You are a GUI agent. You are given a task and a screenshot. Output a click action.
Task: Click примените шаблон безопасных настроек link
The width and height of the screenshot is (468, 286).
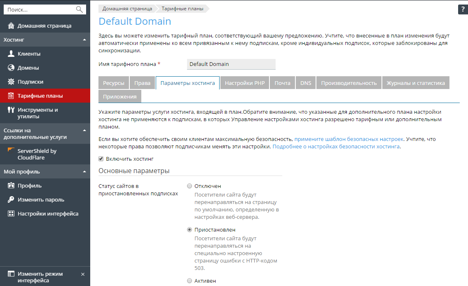point(349,139)
